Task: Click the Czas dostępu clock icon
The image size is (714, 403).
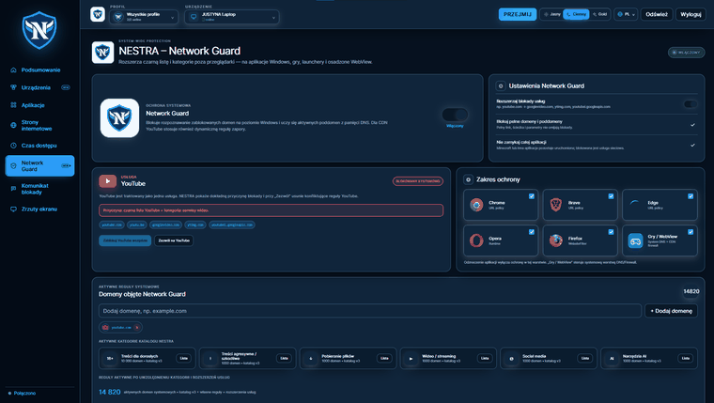Action: (13, 146)
